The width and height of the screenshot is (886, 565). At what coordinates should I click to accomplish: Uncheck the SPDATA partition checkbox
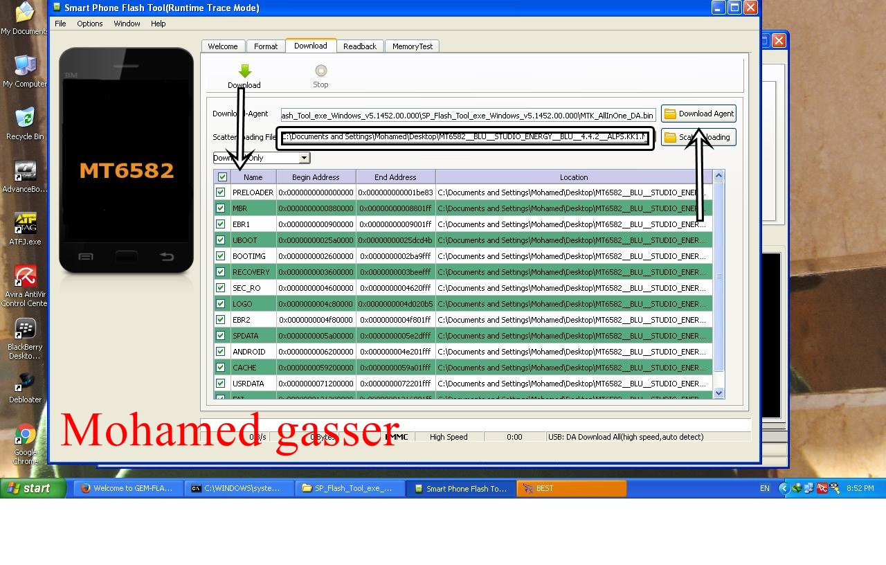[x=221, y=336]
